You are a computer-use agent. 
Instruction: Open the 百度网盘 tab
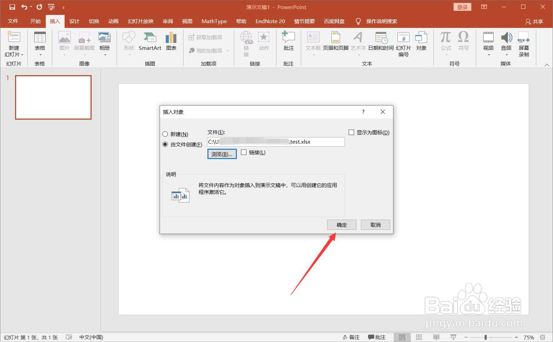tap(334, 21)
